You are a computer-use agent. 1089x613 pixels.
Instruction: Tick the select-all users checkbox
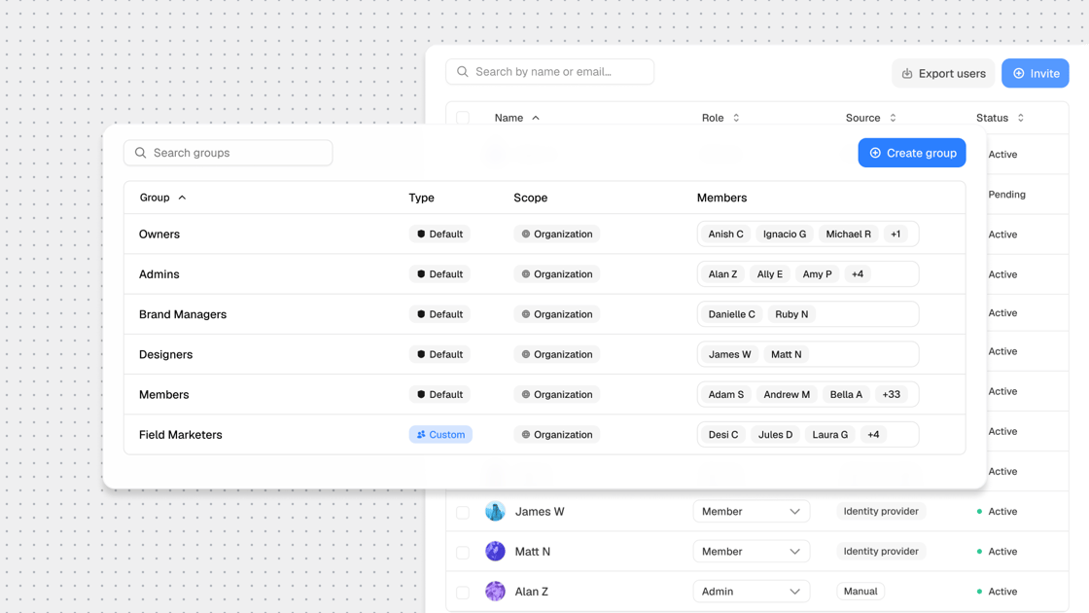coord(463,118)
